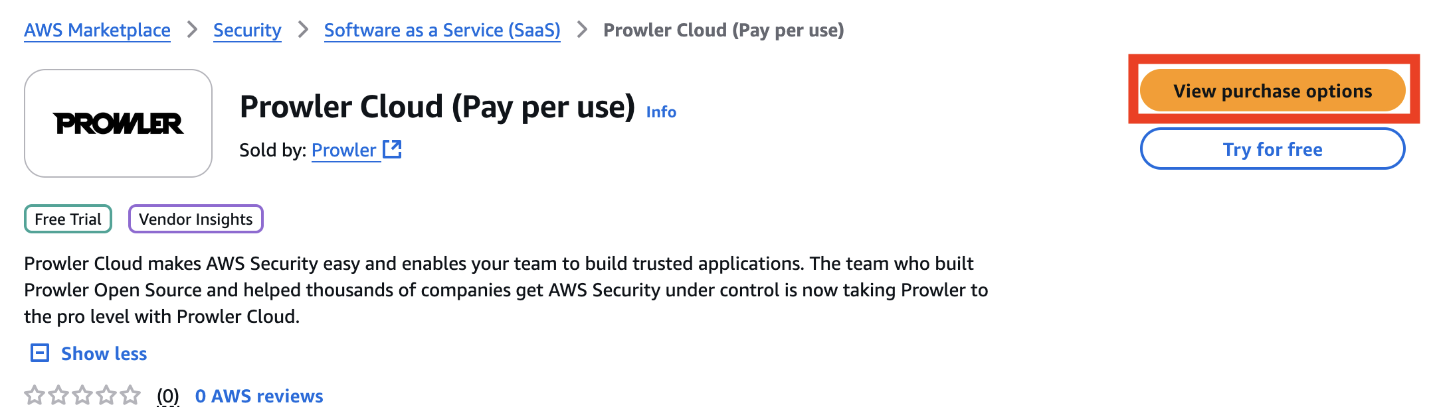Viewport: 1431px width, 419px height.
Task: Click the chevron after AWS Marketplace breadcrumb
Action: pyautogui.click(x=192, y=29)
